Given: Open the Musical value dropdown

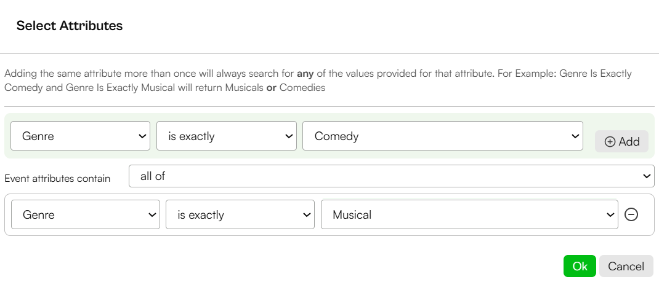Looking at the screenshot, I should click(x=469, y=214).
